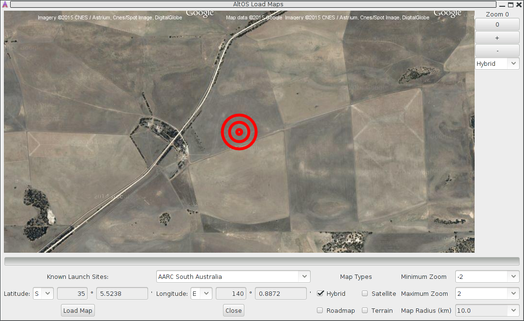Click the Close button

click(234, 310)
